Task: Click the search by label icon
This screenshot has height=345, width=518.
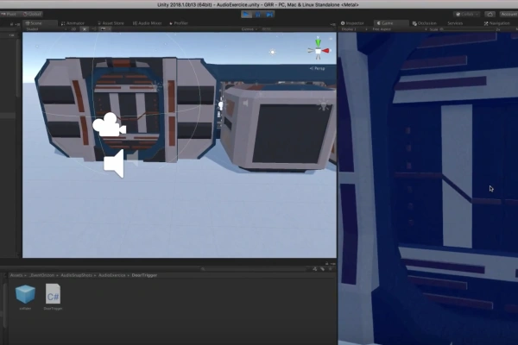Action: (322, 269)
